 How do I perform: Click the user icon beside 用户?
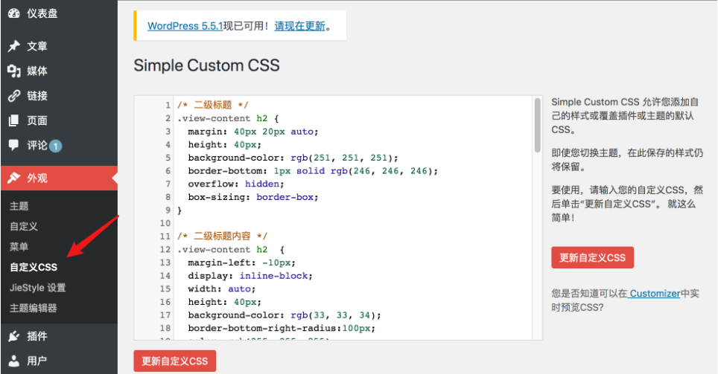pos(14,361)
